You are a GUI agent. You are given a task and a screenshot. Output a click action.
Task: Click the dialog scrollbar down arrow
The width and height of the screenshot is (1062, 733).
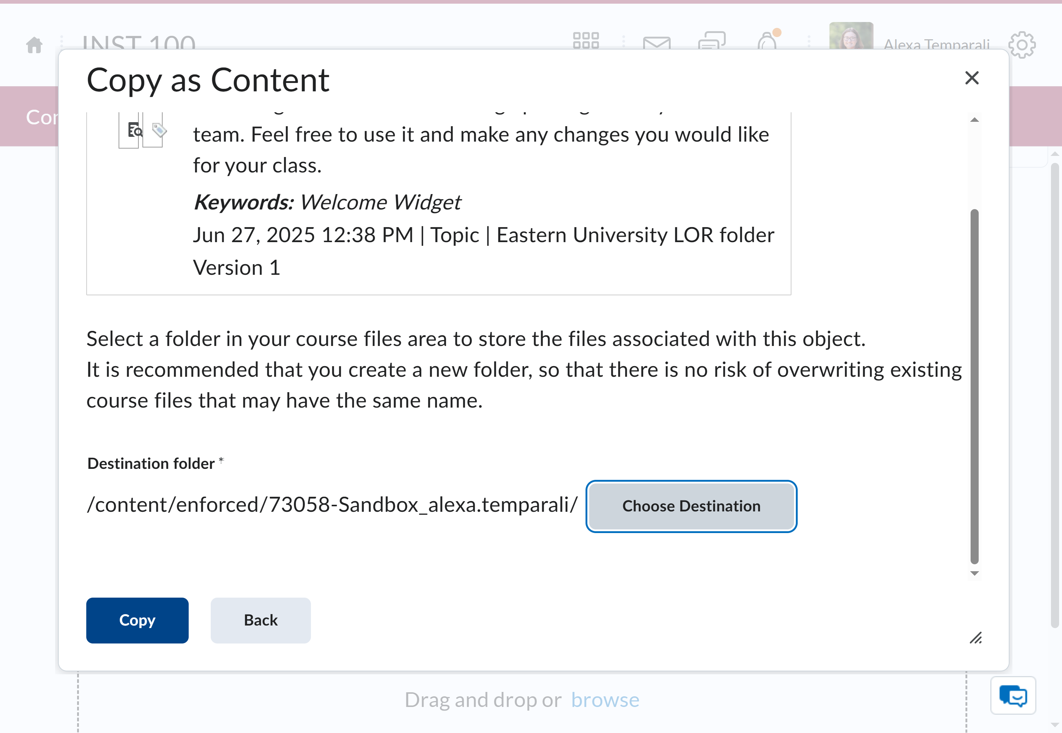(974, 573)
